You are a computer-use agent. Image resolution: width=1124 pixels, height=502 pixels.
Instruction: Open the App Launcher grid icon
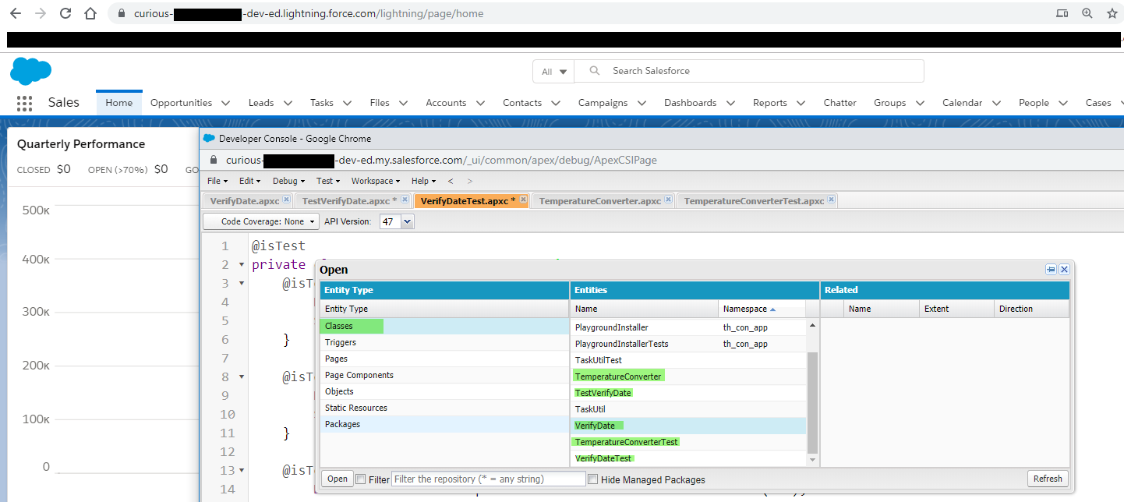point(24,103)
